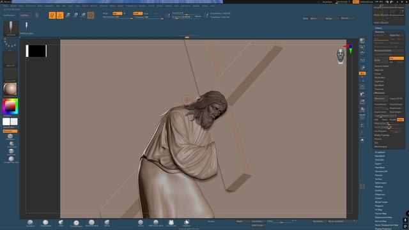Toggle the Zsub sculpt mode
The image size is (409, 230).
pyautogui.click(x=146, y=13)
